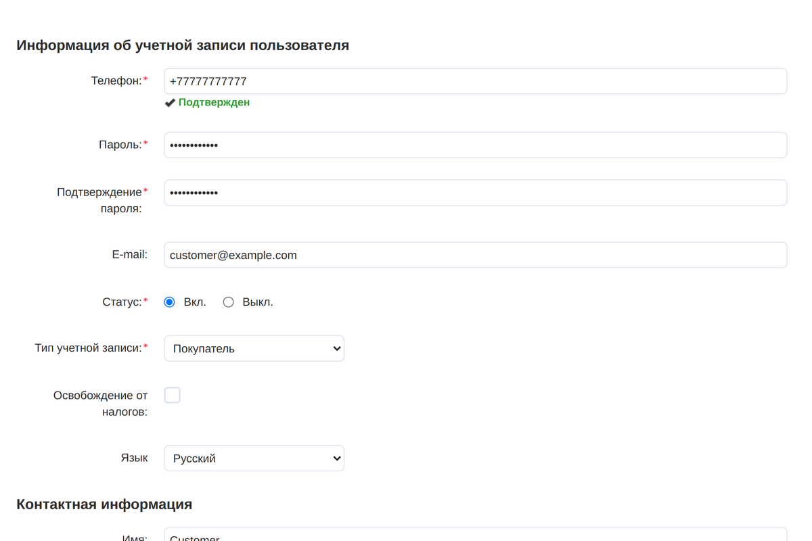
Task: Select the 'Вкл.' status radio button
Action: pyautogui.click(x=170, y=302)
